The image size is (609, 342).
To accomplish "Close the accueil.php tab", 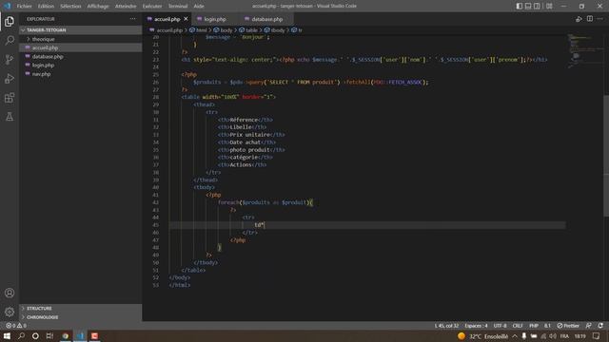I will point(187,19).
